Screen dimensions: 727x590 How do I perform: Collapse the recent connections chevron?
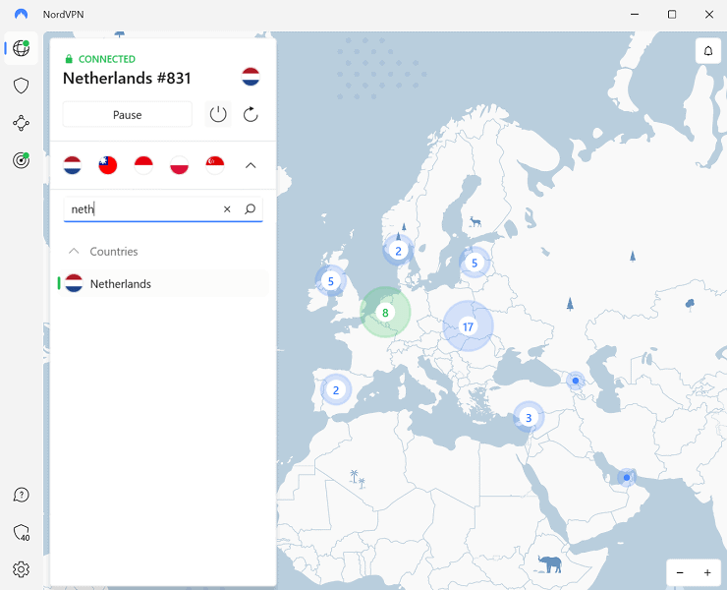(x=251, y=165)
